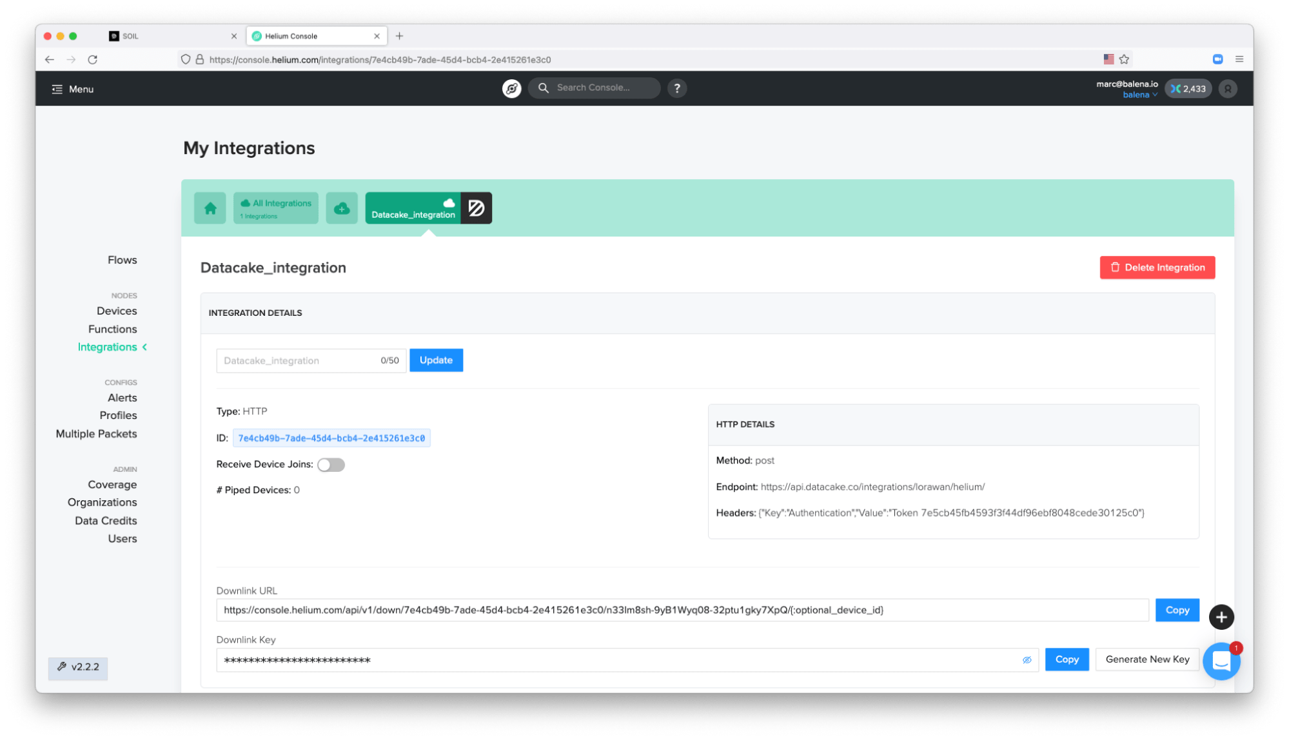Open the chat support bubble

[x=1221, y=661]
